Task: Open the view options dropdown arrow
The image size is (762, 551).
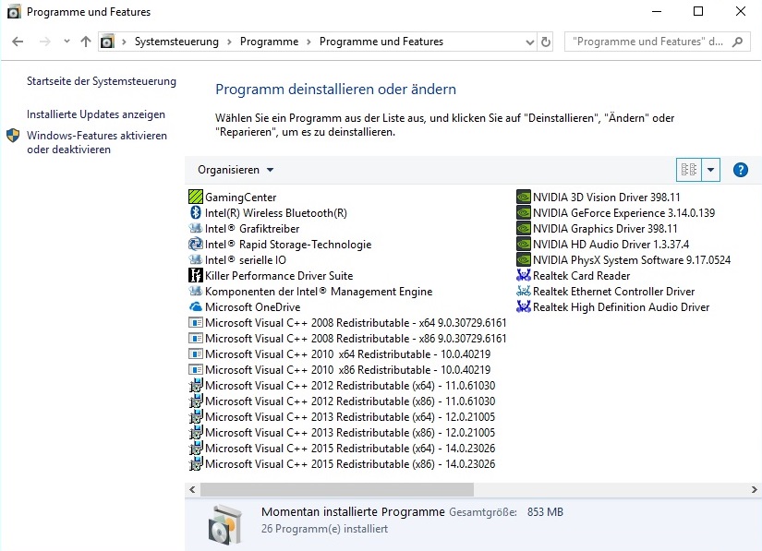Action: (x=710, y=170)
